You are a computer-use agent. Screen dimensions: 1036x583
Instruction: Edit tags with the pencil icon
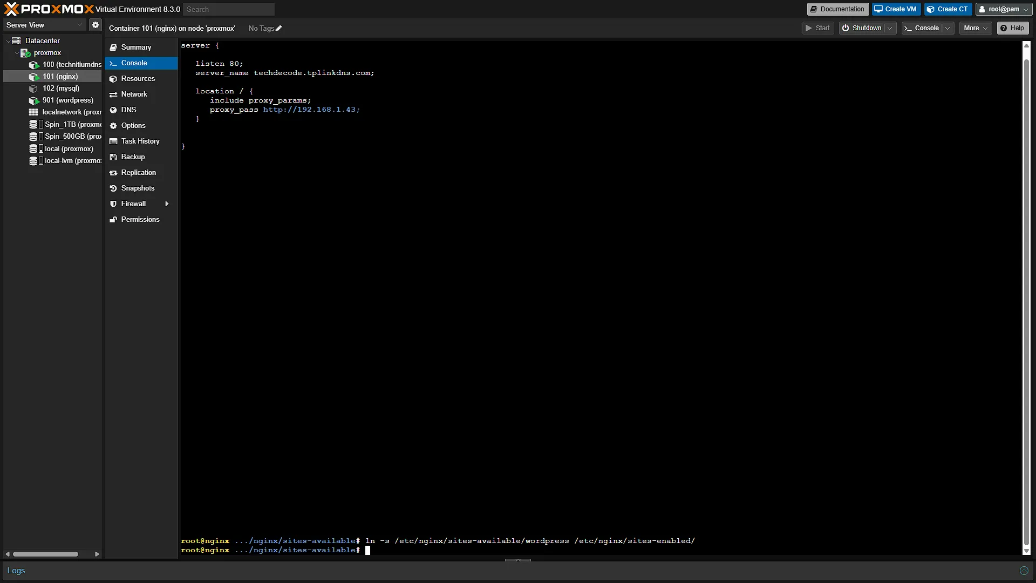tap(279, 29)
